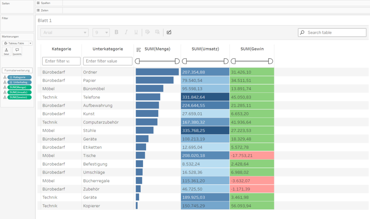The width and height of the screenshot is (370, 219).
Task: Click the SUM(Gewinn column header
Action: click(252, 49)
